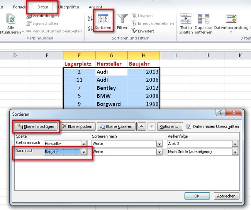The image size is (251, 210).
Task: Sort ascending with the A-Z arrow icon
Action: pyautogui.click(x=90, y=18)
